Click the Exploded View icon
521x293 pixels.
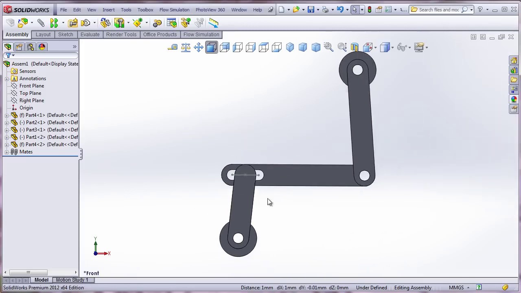(186, 23)
